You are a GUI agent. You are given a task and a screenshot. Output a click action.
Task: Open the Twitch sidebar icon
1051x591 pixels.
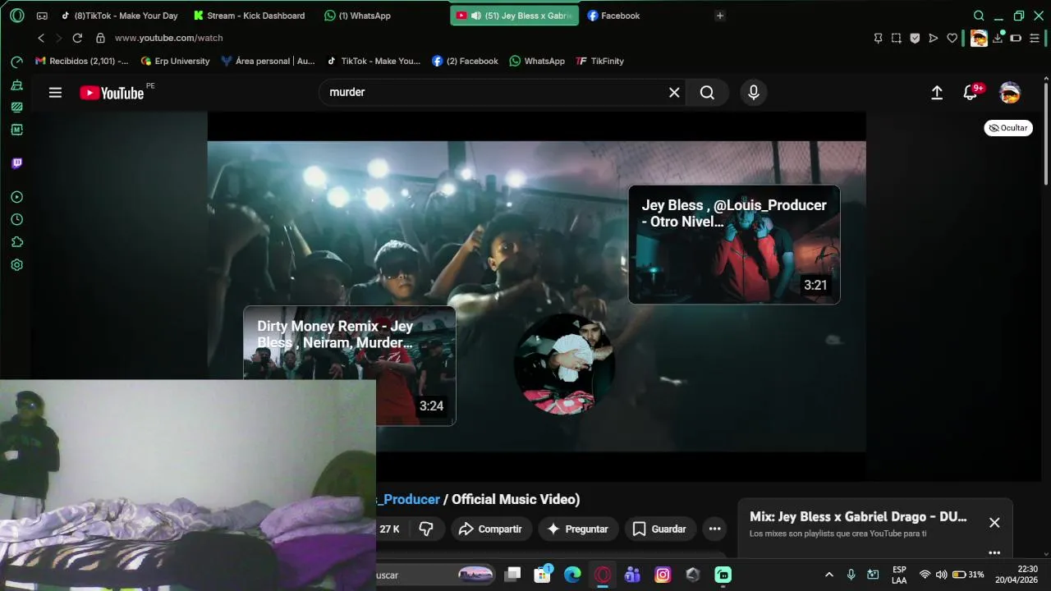[x=16, y=163]
